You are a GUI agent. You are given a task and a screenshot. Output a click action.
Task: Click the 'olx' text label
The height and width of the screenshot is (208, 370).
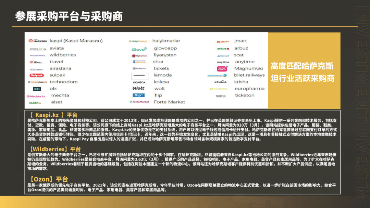coord(53,89)
